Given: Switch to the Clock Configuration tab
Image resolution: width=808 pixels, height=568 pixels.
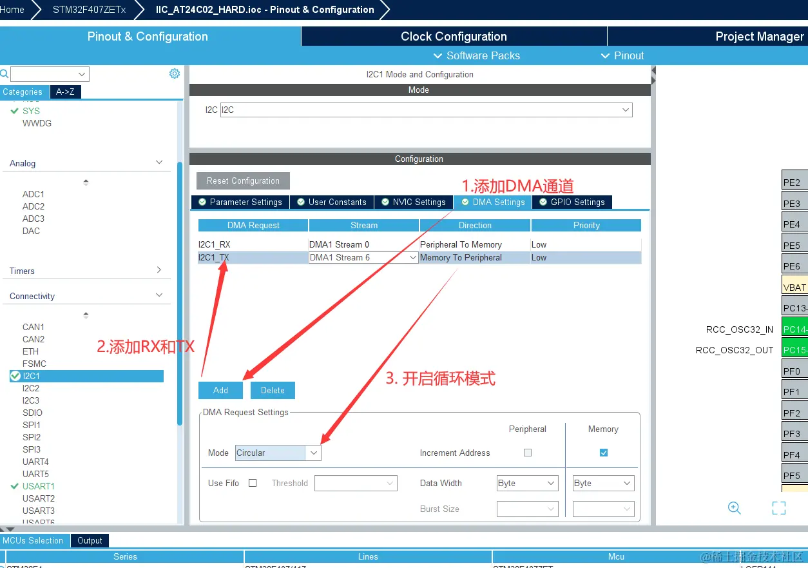Looking at the screenshot, I should point(454,36).
